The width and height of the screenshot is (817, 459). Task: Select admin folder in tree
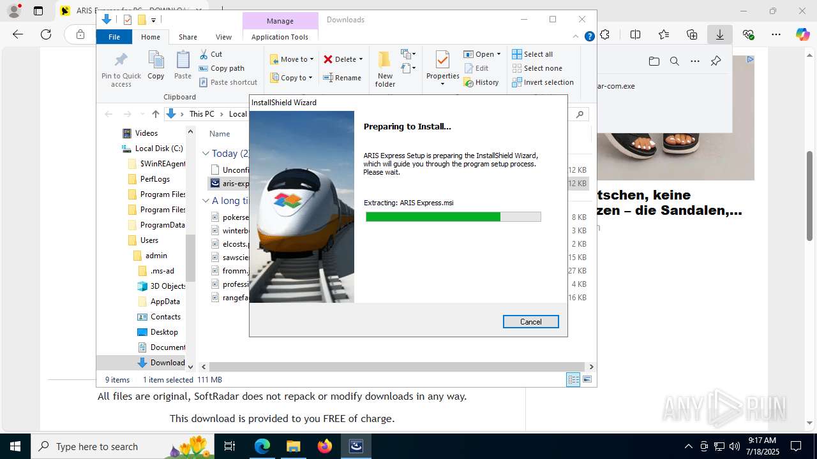[150, 256]
